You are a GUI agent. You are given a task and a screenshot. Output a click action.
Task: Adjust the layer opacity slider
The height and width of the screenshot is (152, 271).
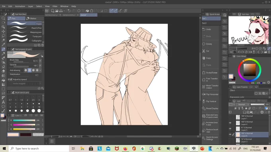tap(257, 104)
